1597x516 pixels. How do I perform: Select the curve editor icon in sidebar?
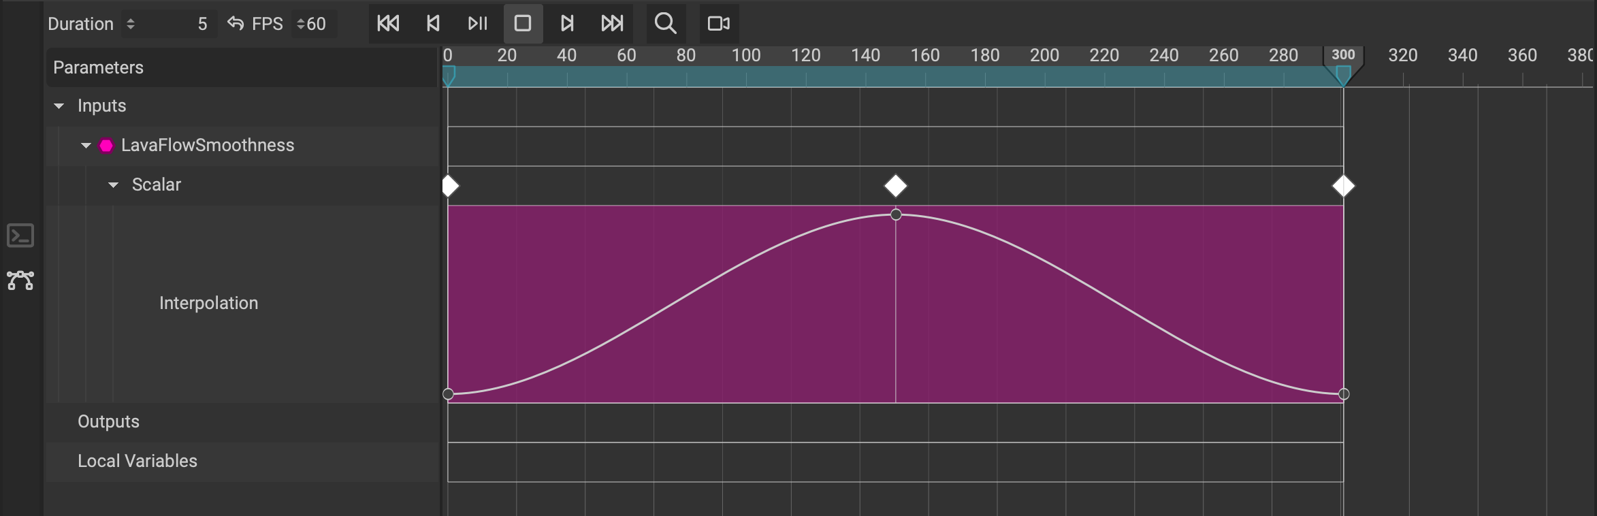click(20, 280)
